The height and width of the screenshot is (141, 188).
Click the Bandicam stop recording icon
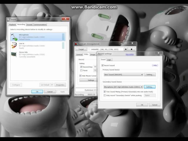131,49
